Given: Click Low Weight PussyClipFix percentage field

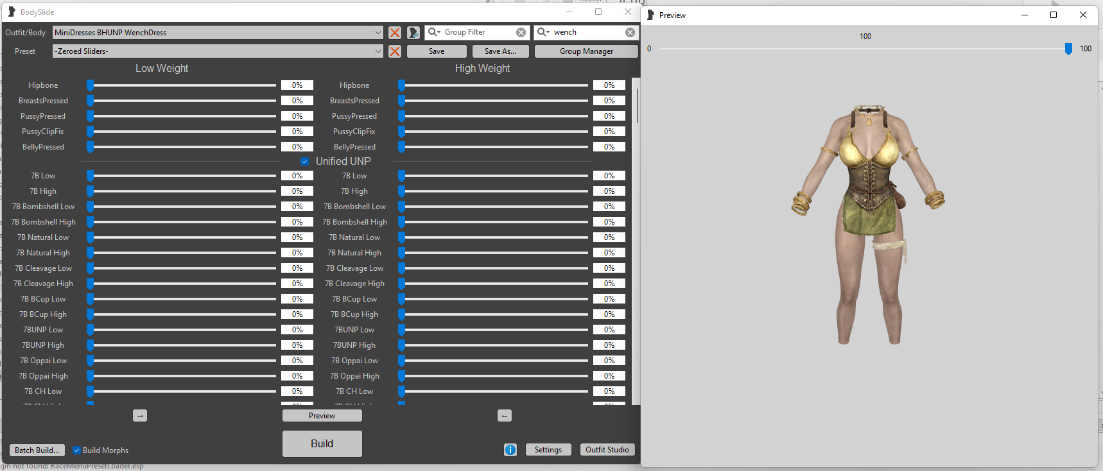Looking at the screenshot, I should click(x=297, y=132).
